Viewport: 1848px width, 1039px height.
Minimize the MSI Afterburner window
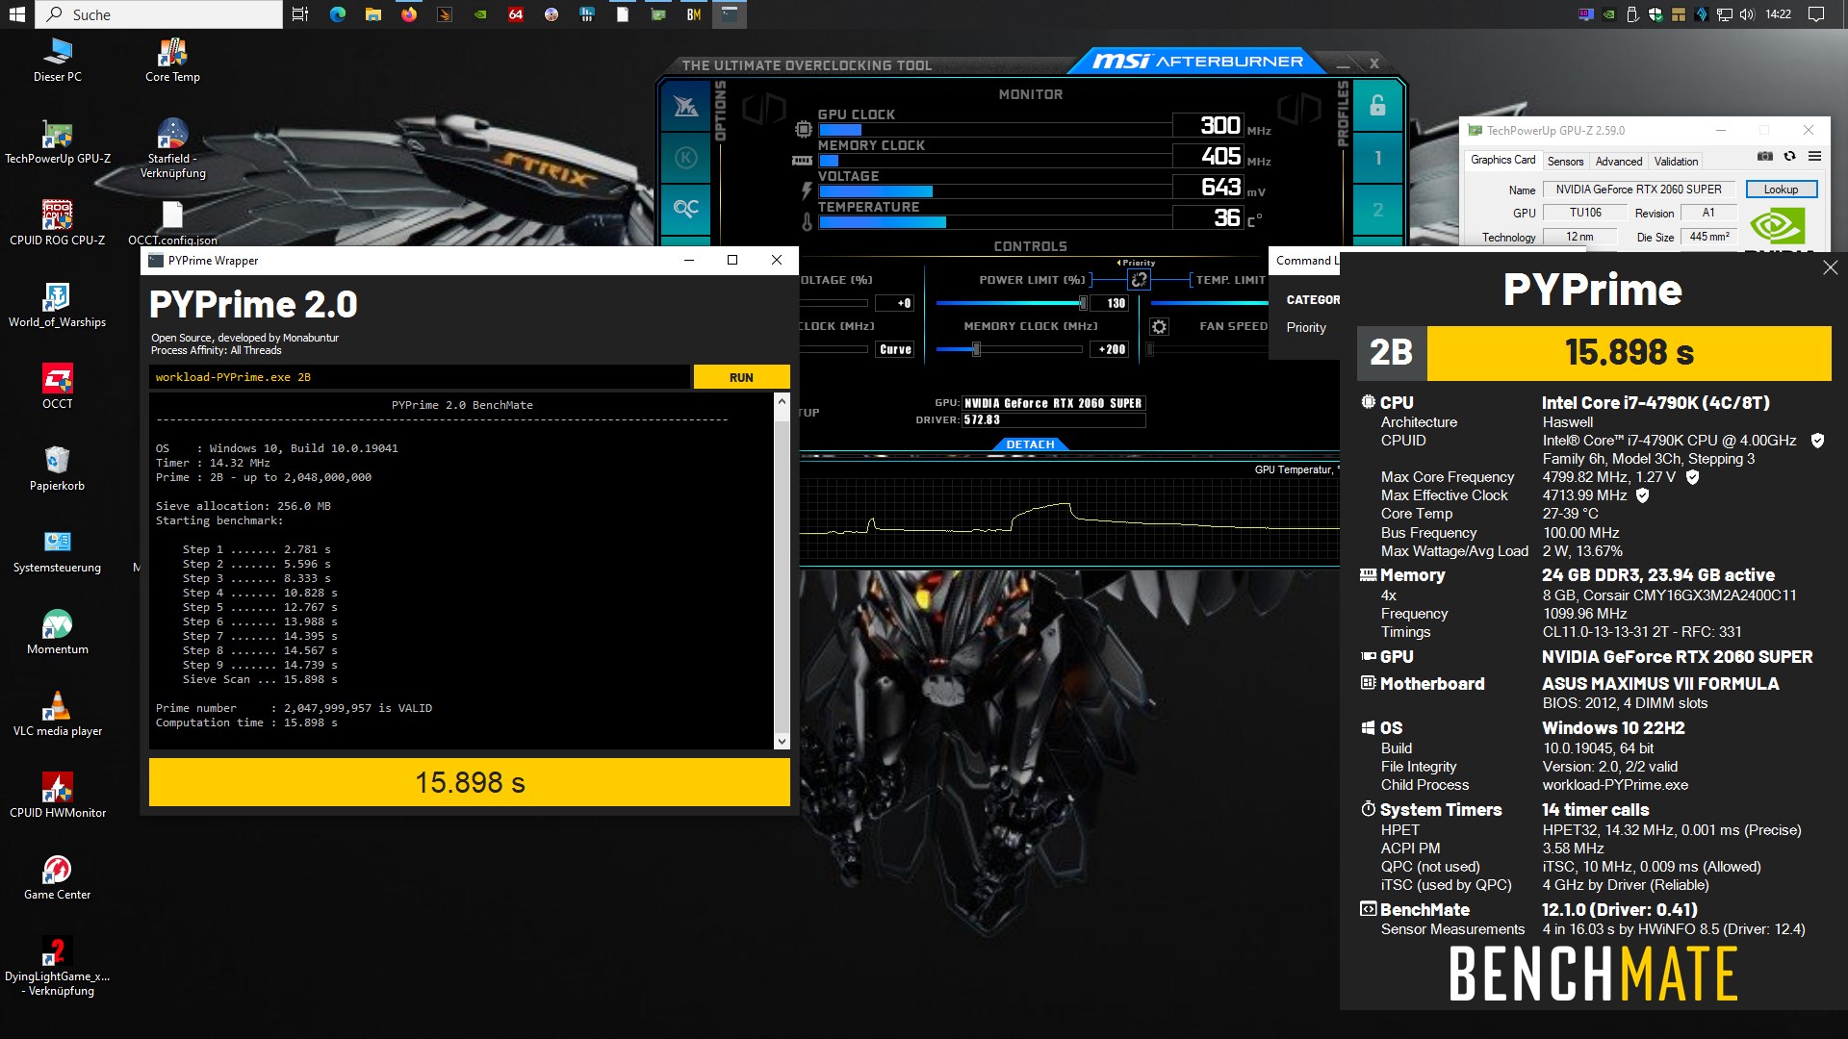click(x=1342, y=64)
